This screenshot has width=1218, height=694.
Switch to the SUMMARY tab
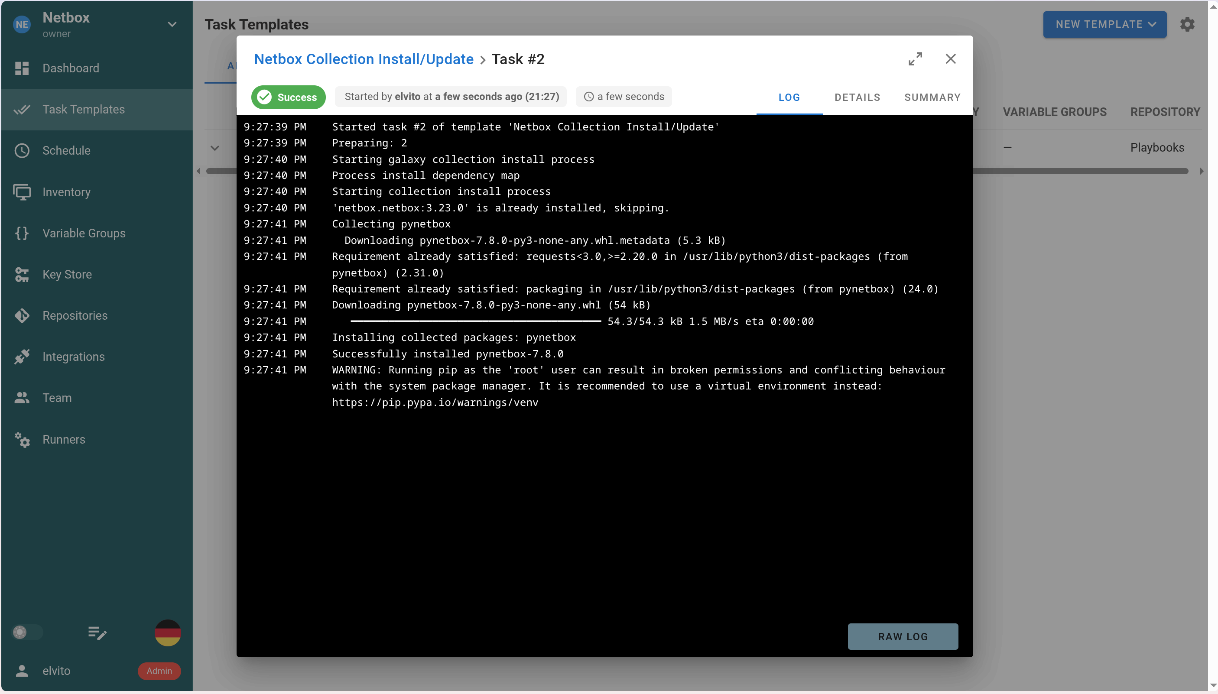[932, 97]
